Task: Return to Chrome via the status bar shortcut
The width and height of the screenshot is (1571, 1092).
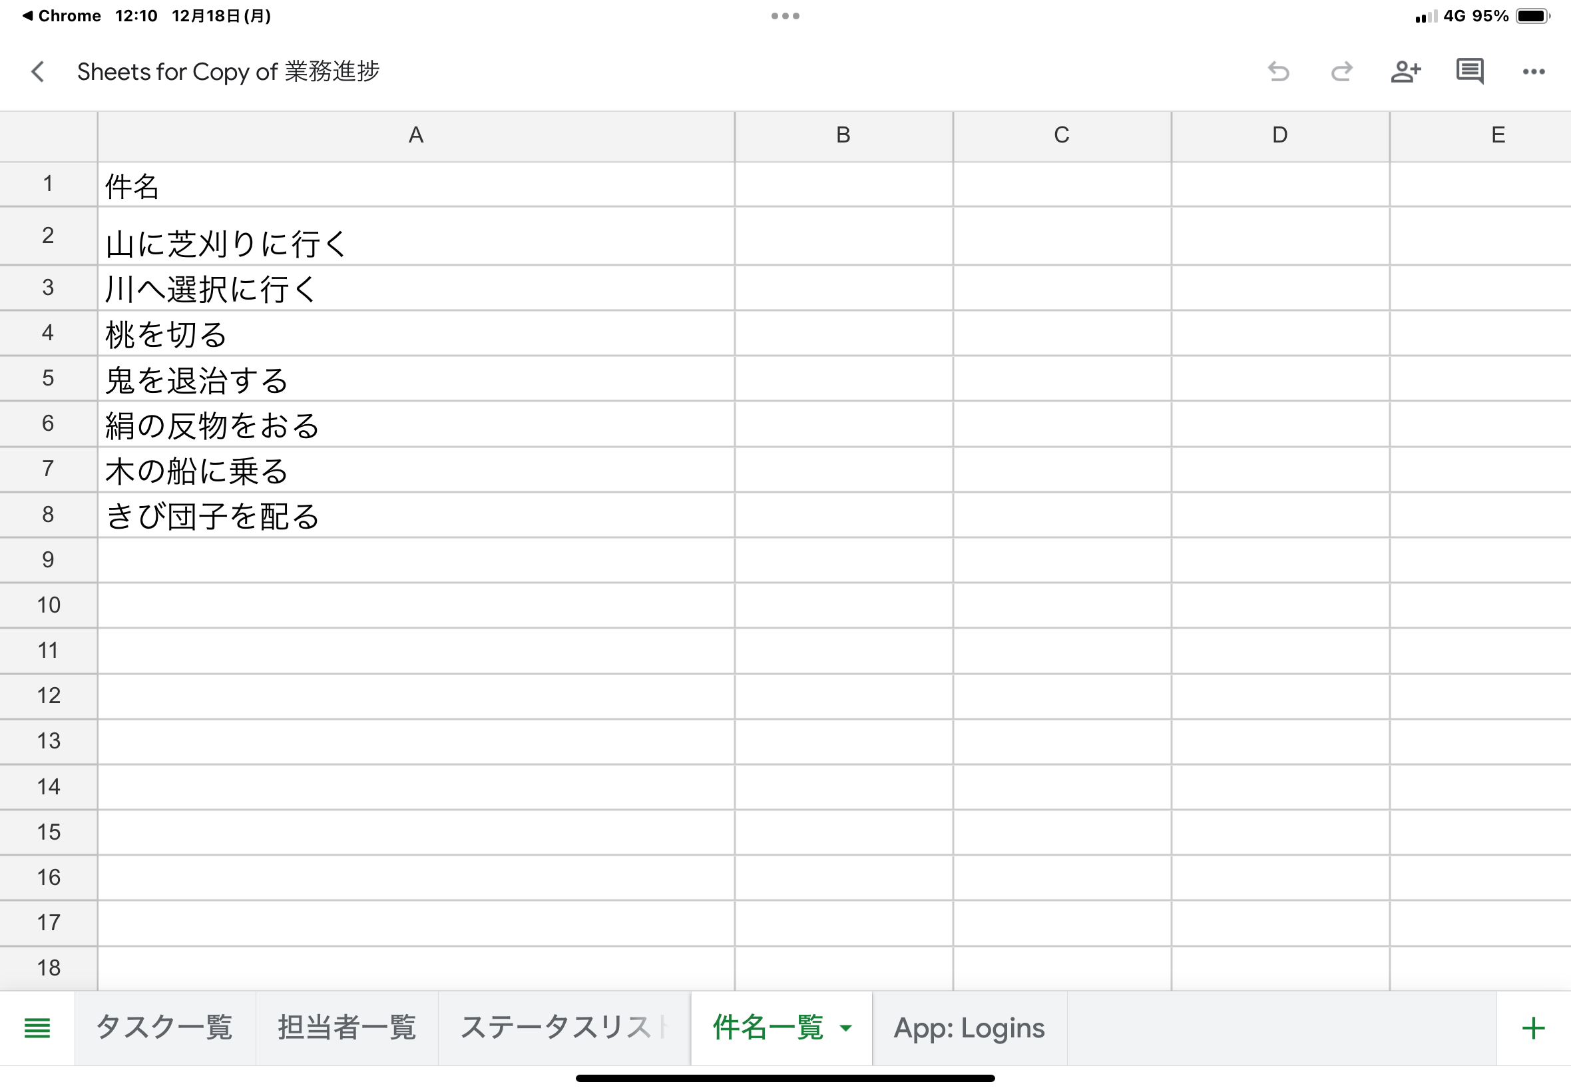Action: click(x=61, y=15)
